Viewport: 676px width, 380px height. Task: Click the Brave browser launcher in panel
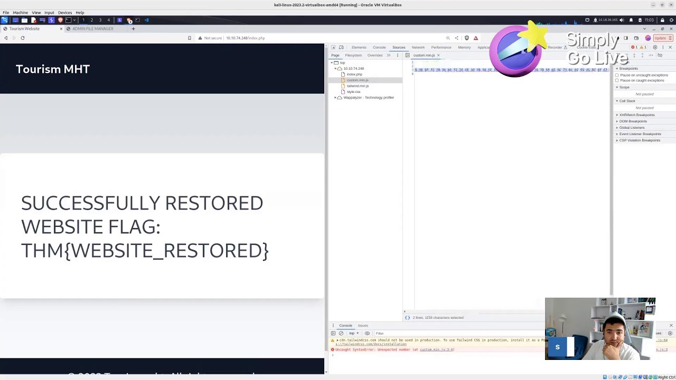click(x=60, y=20)
